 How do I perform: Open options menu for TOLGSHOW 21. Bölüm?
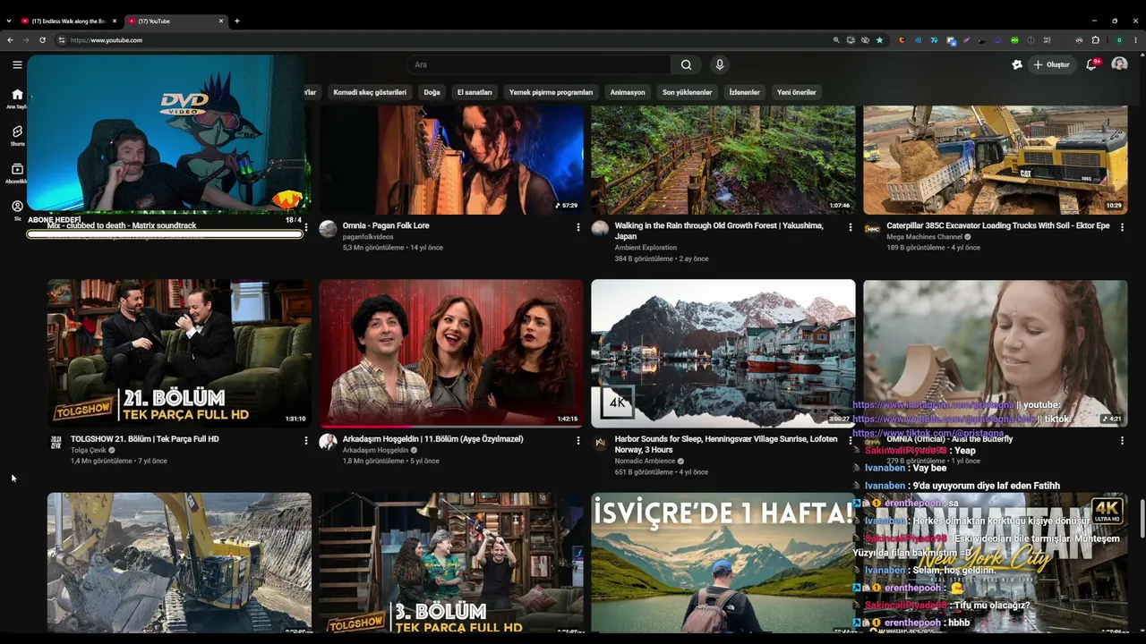306,440
